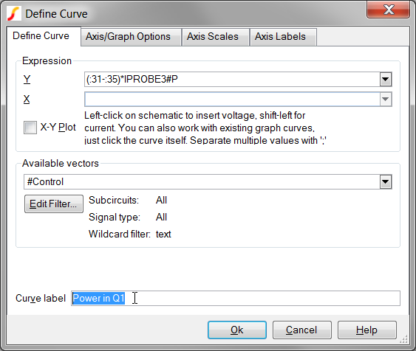Viewport: 416px width, 351px height.
Task: Click the #Control vectors list box
Action: 202,182
